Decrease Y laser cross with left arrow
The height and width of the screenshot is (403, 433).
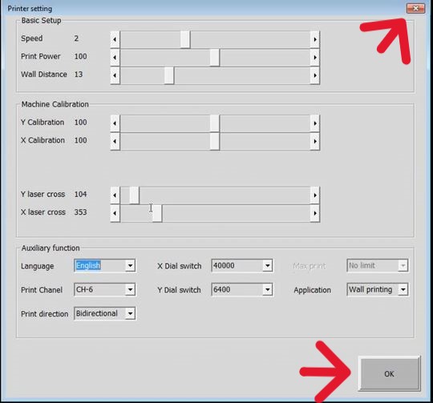click(115, 195)
